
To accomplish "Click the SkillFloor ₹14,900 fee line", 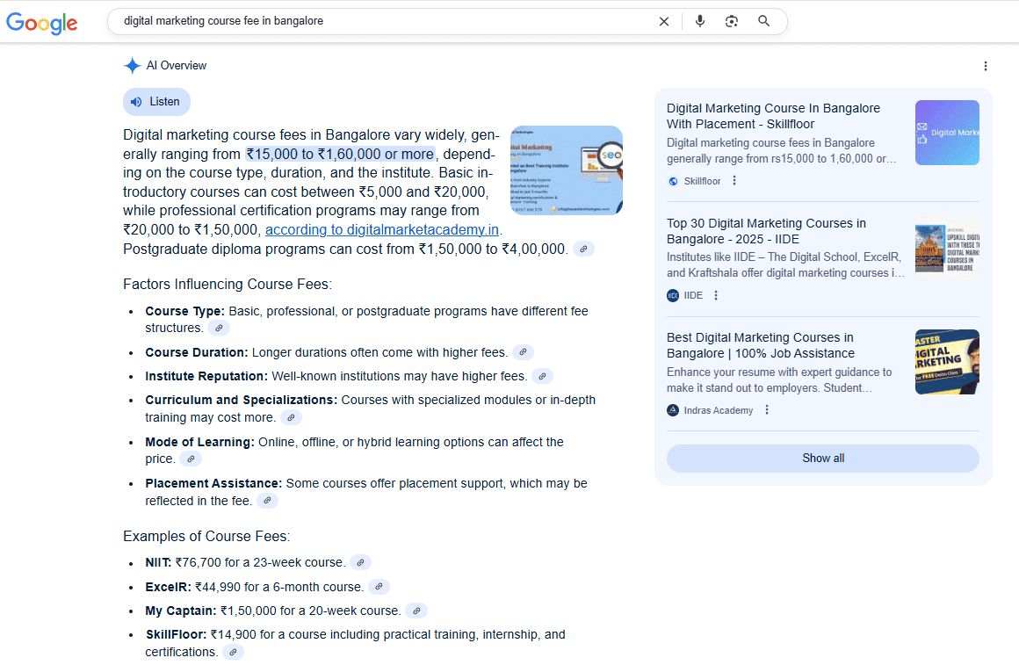I will 356,643.
